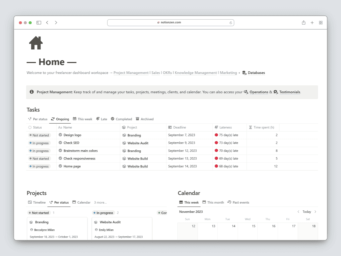Click the Today button in the calendar
Image resolution: width=341 pixels, height=256 pixels.
[307, 212]
